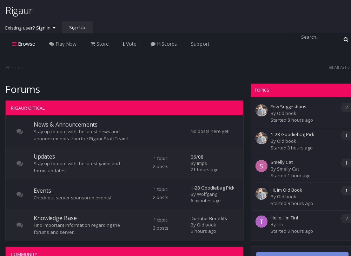Go to the Store menu item
This screenshot has height=256, width=351.
100,44
